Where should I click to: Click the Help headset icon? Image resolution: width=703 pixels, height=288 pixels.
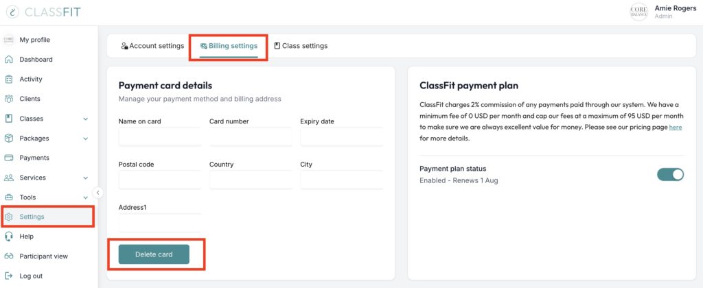(x=8, y=237)
